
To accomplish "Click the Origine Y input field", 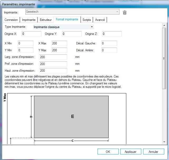I will pos(72,34).
